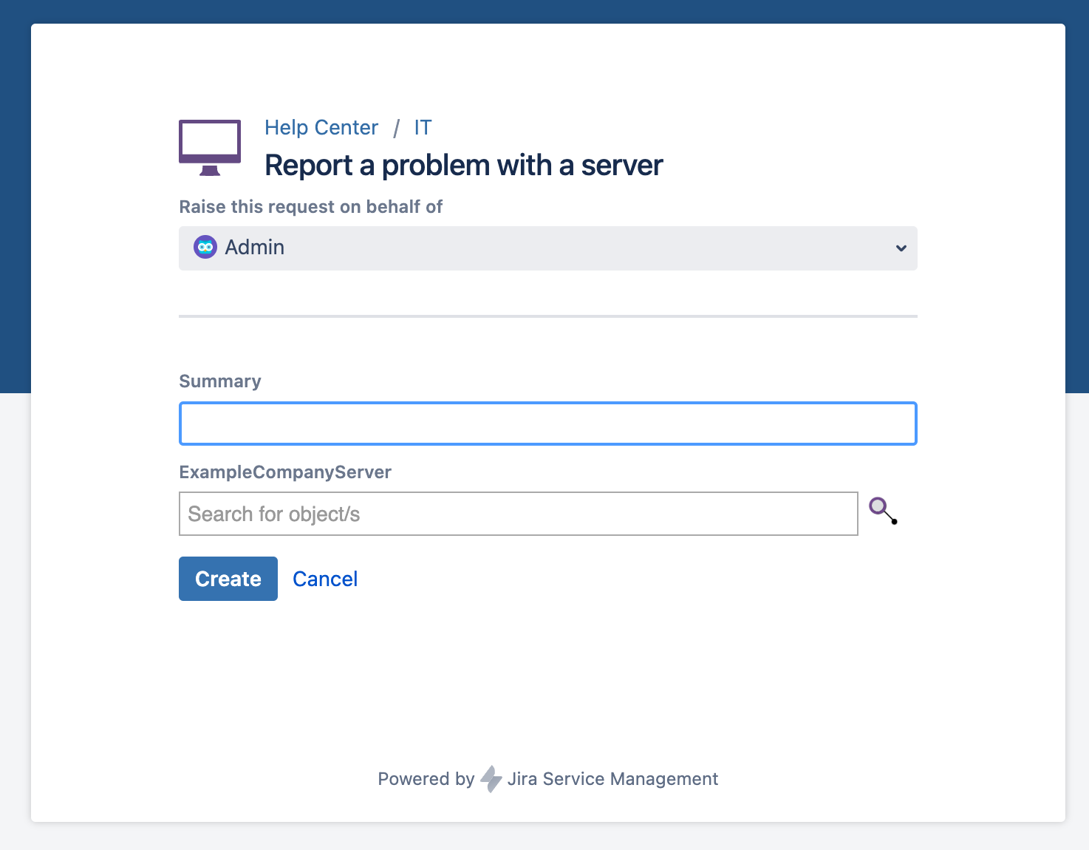Image resolution: width=1089 pixels, height=850 pixels.
Task: Click the IT portal monitor icon
Action: pyautogui.click(x=210, y=148)
